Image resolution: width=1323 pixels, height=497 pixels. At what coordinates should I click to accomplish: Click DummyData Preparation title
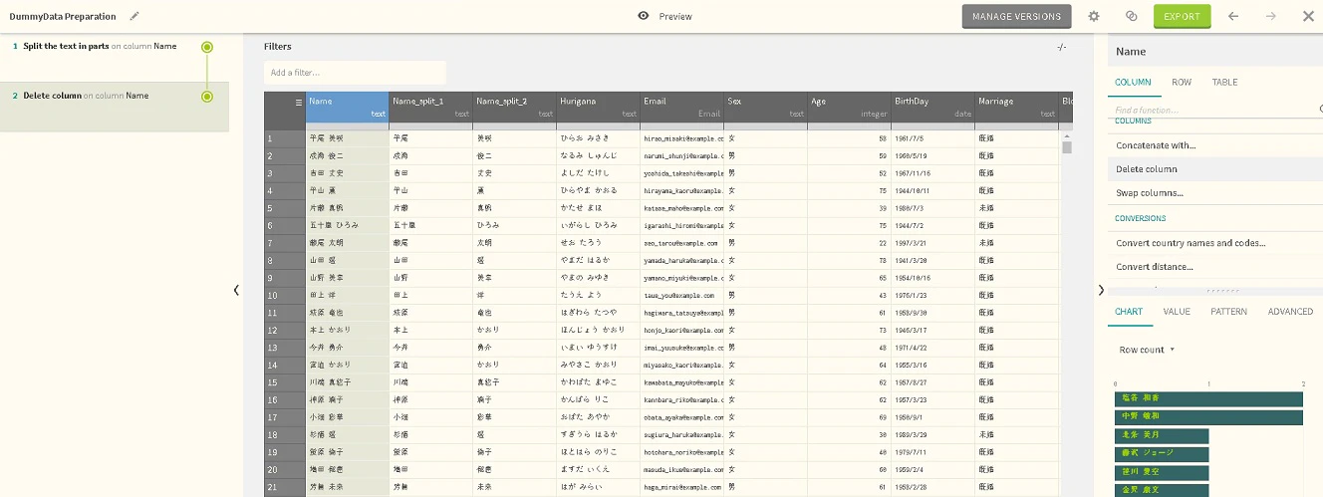(x=63, y=17)
